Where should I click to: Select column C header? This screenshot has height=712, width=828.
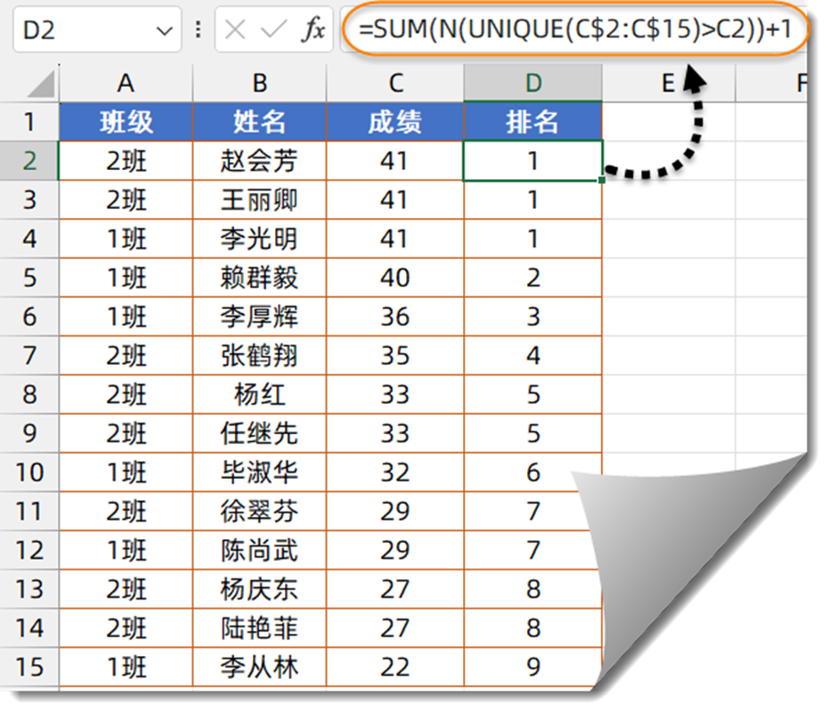395,83
